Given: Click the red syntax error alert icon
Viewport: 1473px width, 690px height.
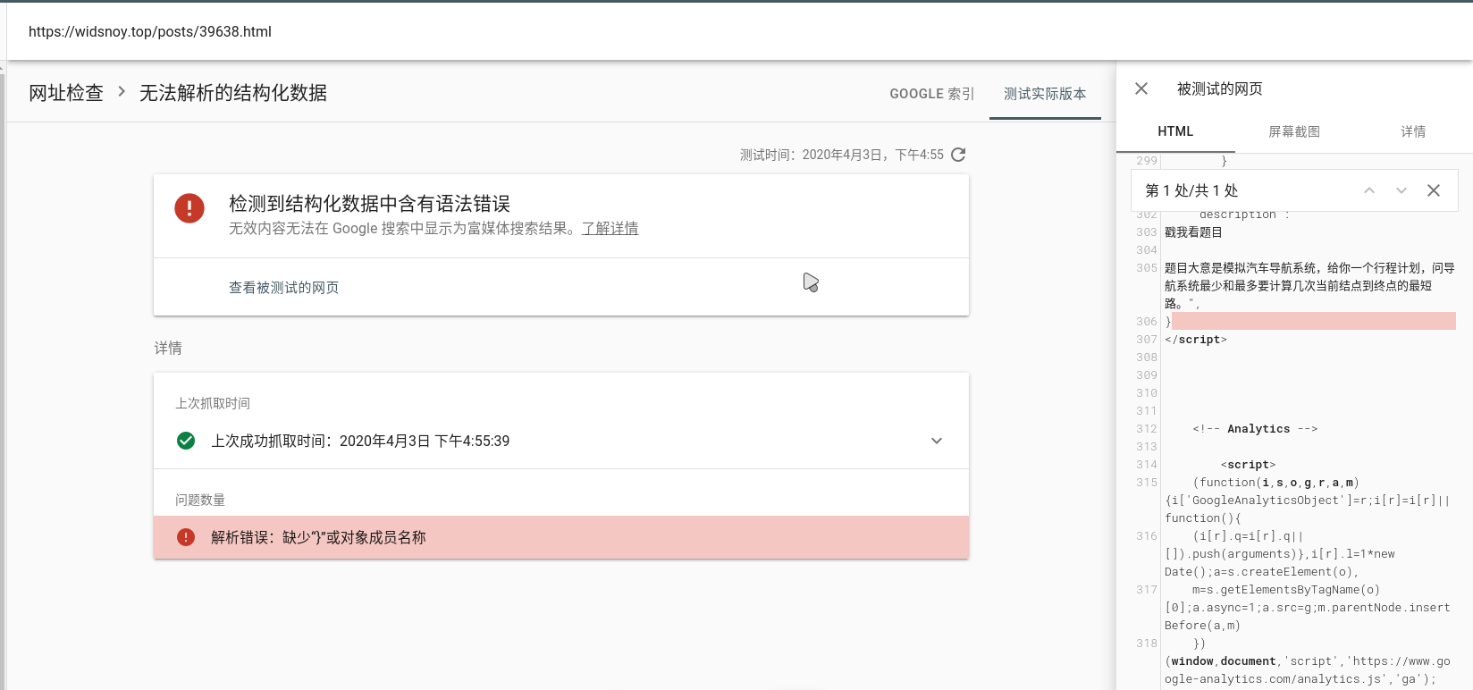Looking at the screenshot, I should [x=189, y=208].
